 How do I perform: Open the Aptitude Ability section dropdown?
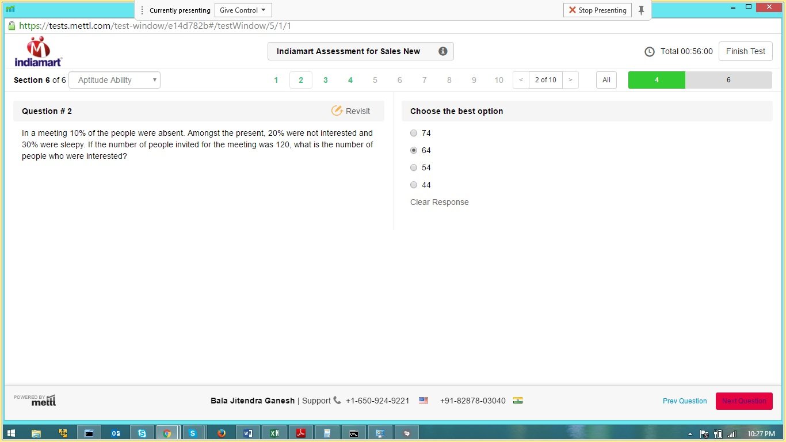tap(115, 80)
